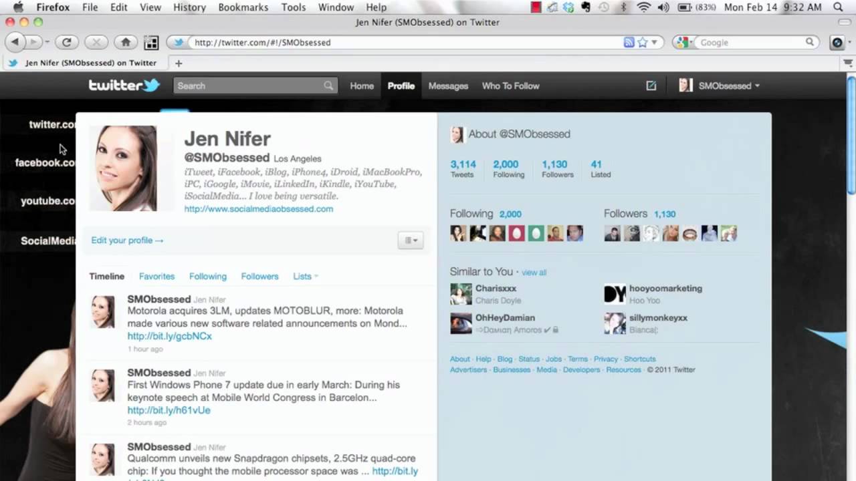Viewport: 856px width, 481px height.
Task: Click the Wi-Fi status icon
Action: tap(643, 7)
